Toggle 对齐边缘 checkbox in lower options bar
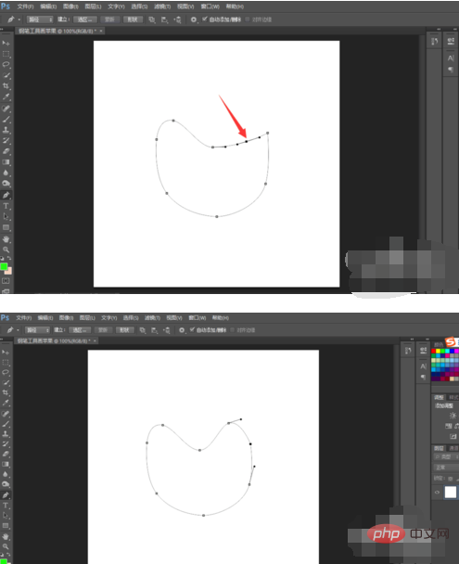Viewport: 459px width, 564px height. coord(233,330)
